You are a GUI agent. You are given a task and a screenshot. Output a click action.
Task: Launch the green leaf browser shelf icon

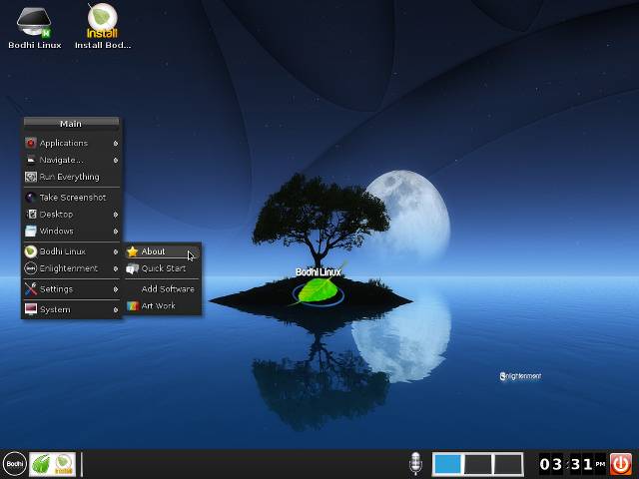coord(41,463)
